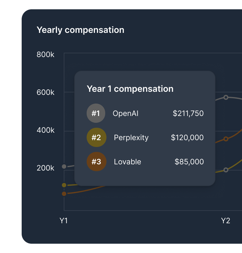
Task: Click the gray #1 rank badge
Action: [96, 113]
